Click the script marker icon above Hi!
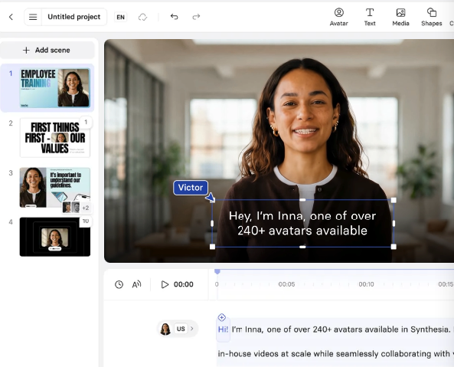The height and width of the screenshot is (367, 454). coord(222,317)
